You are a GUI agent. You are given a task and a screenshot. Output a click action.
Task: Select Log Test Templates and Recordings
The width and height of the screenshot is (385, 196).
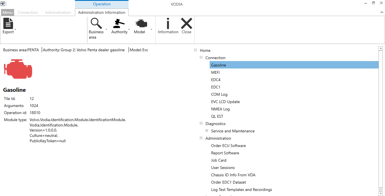click(242, 190)
